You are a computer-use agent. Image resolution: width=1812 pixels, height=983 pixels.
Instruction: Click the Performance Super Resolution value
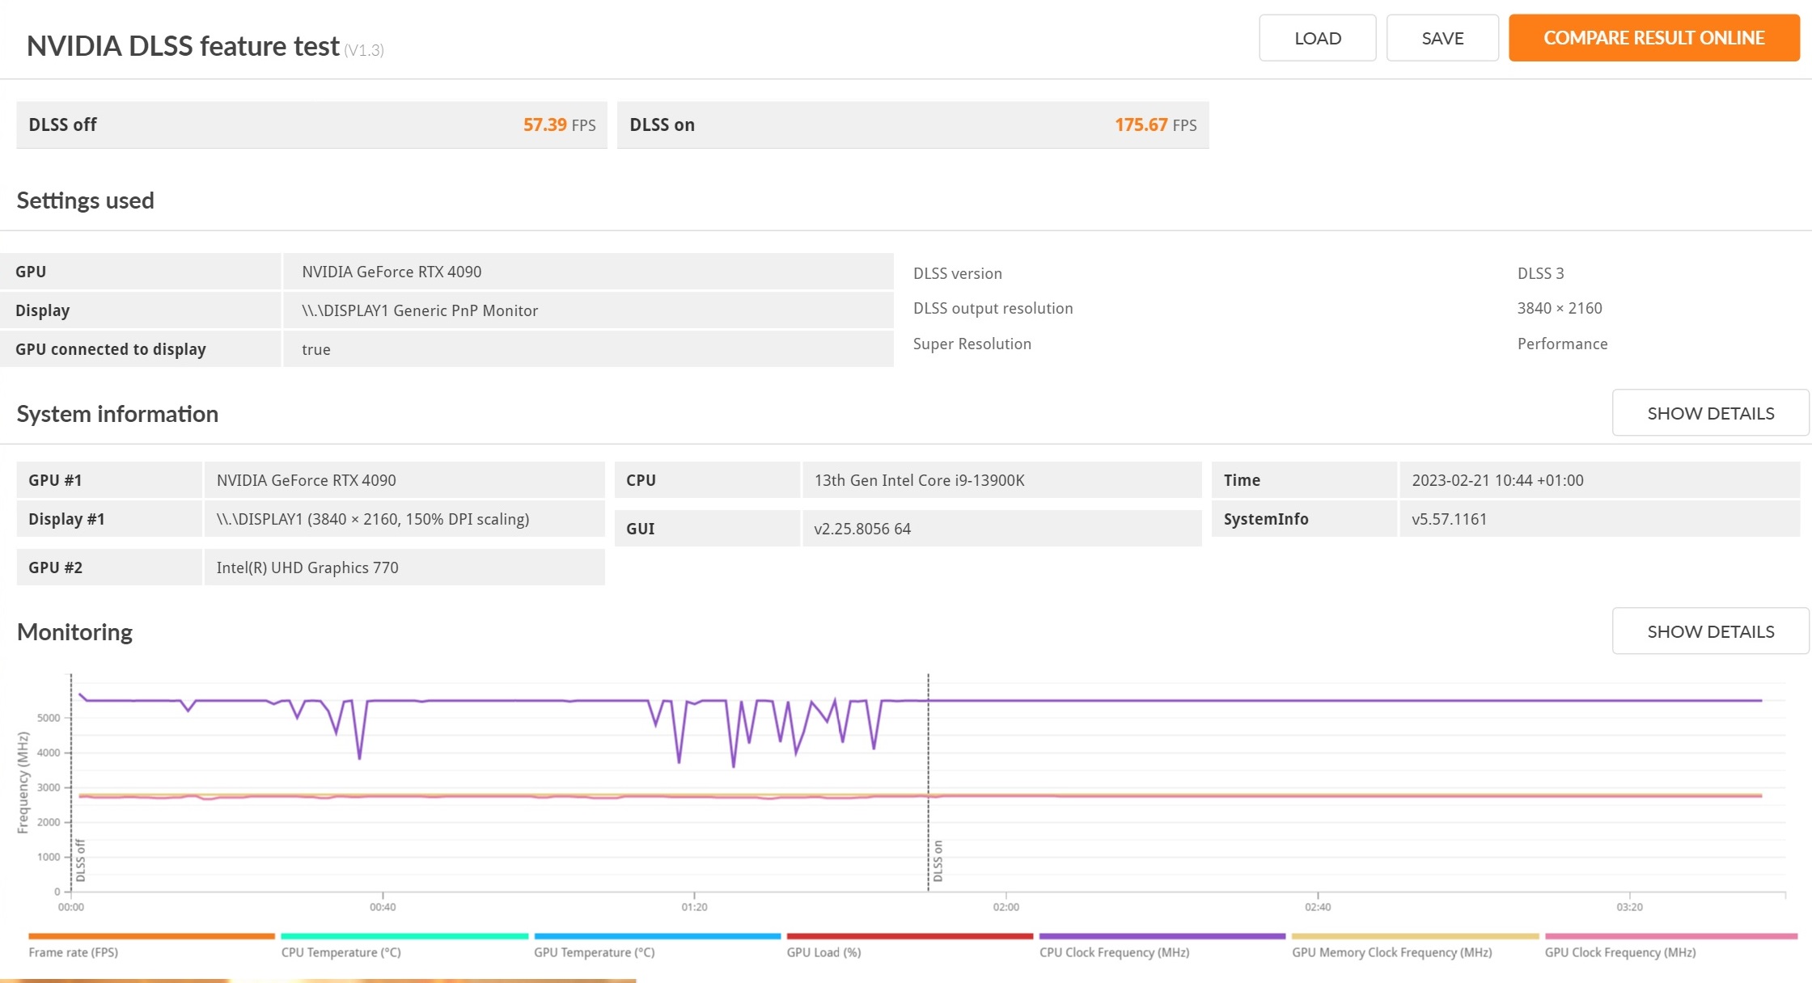[x=1562, y=344]
